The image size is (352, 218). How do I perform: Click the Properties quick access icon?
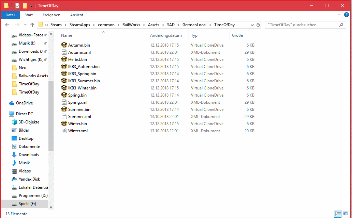point(17,5)
